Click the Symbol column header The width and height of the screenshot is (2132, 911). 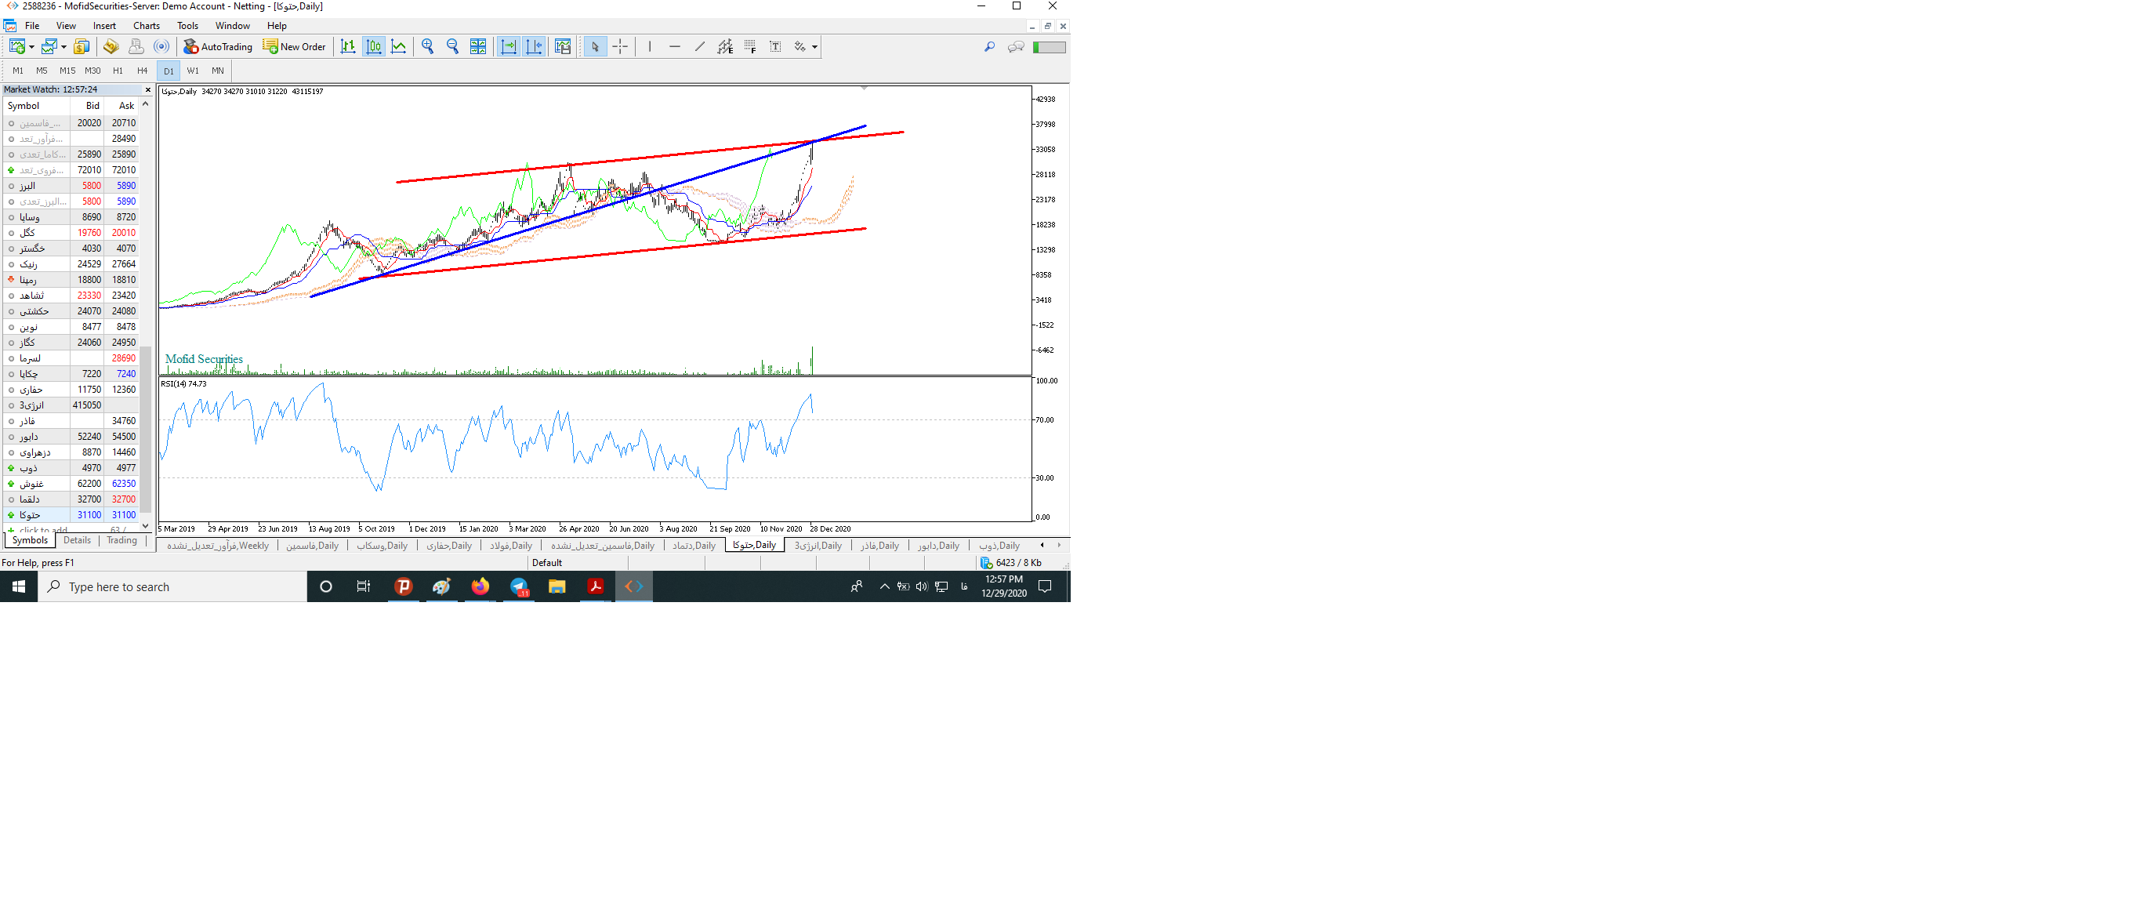click(36, 106)
